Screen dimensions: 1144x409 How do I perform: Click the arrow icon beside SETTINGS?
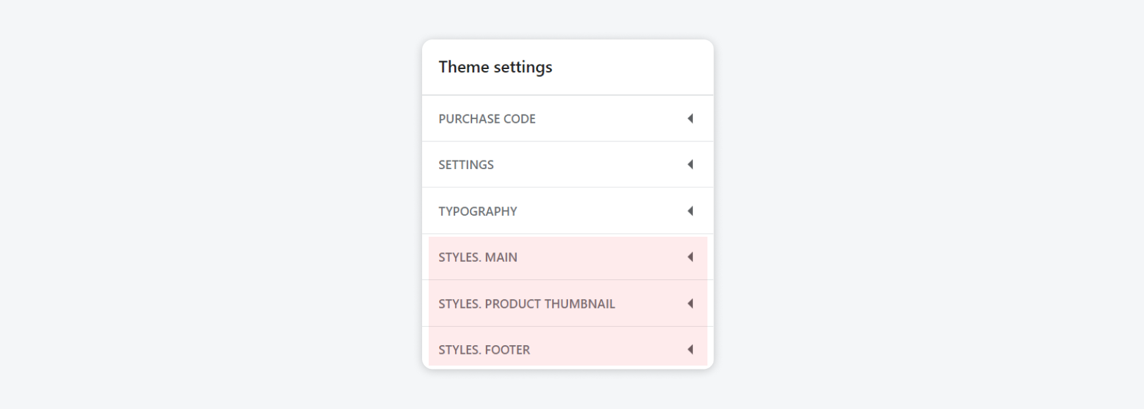click(690, 165)
